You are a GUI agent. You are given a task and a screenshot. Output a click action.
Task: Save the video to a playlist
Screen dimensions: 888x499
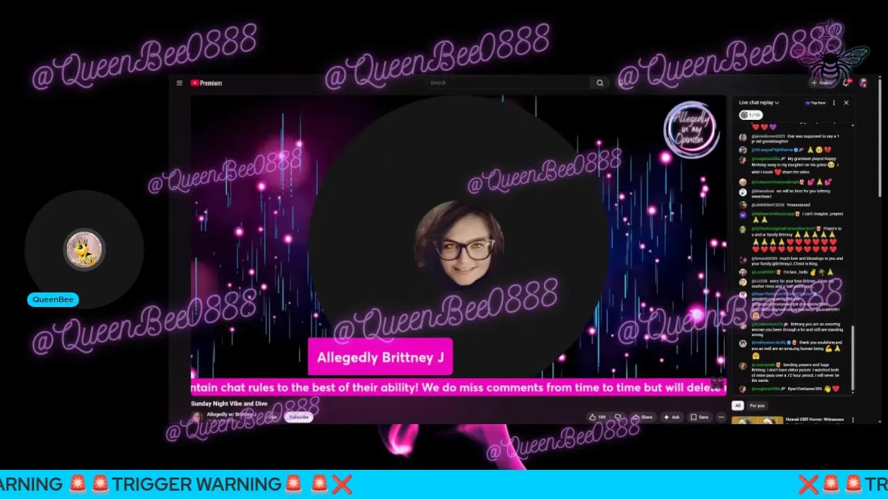click(x=699, y=417)
